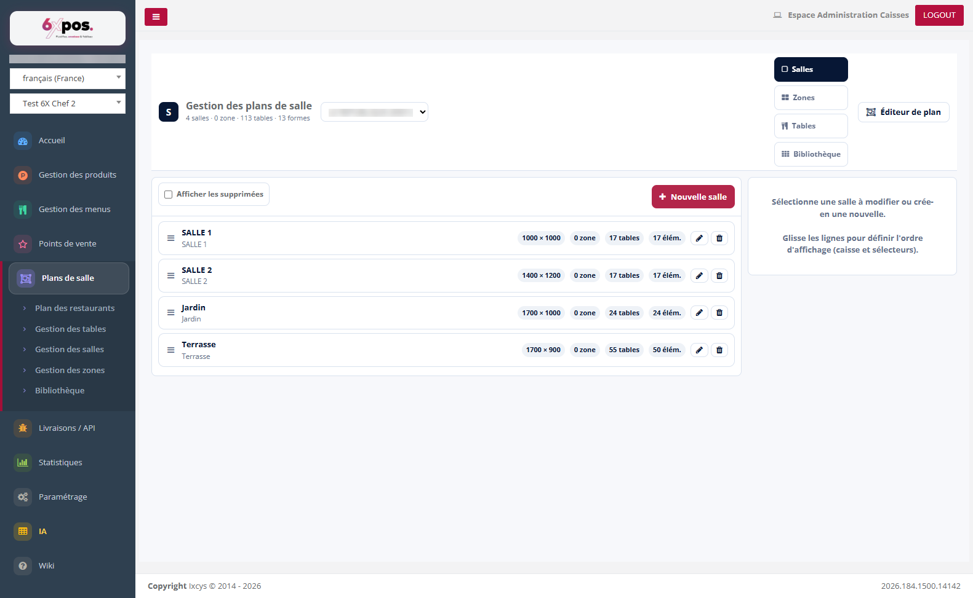Click the 24 tables badge on Jardin

[x=624, y=313]
